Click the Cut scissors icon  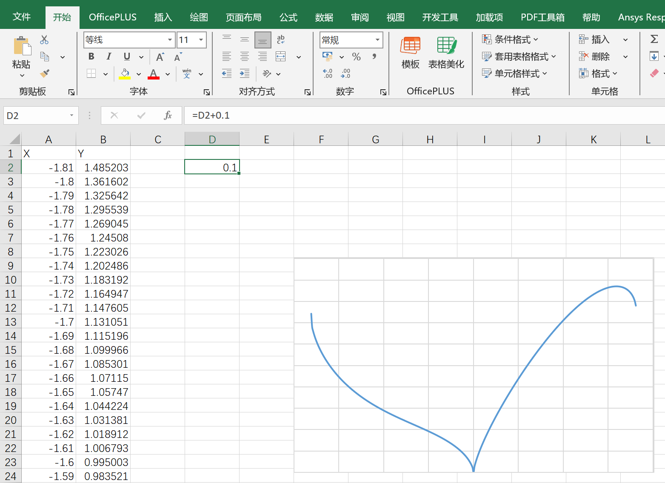[x=44, y=40]
